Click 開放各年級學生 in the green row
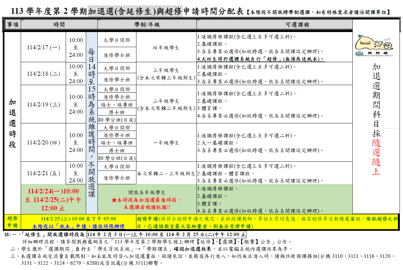The image size is (403, 270). [x=147, y=192]
